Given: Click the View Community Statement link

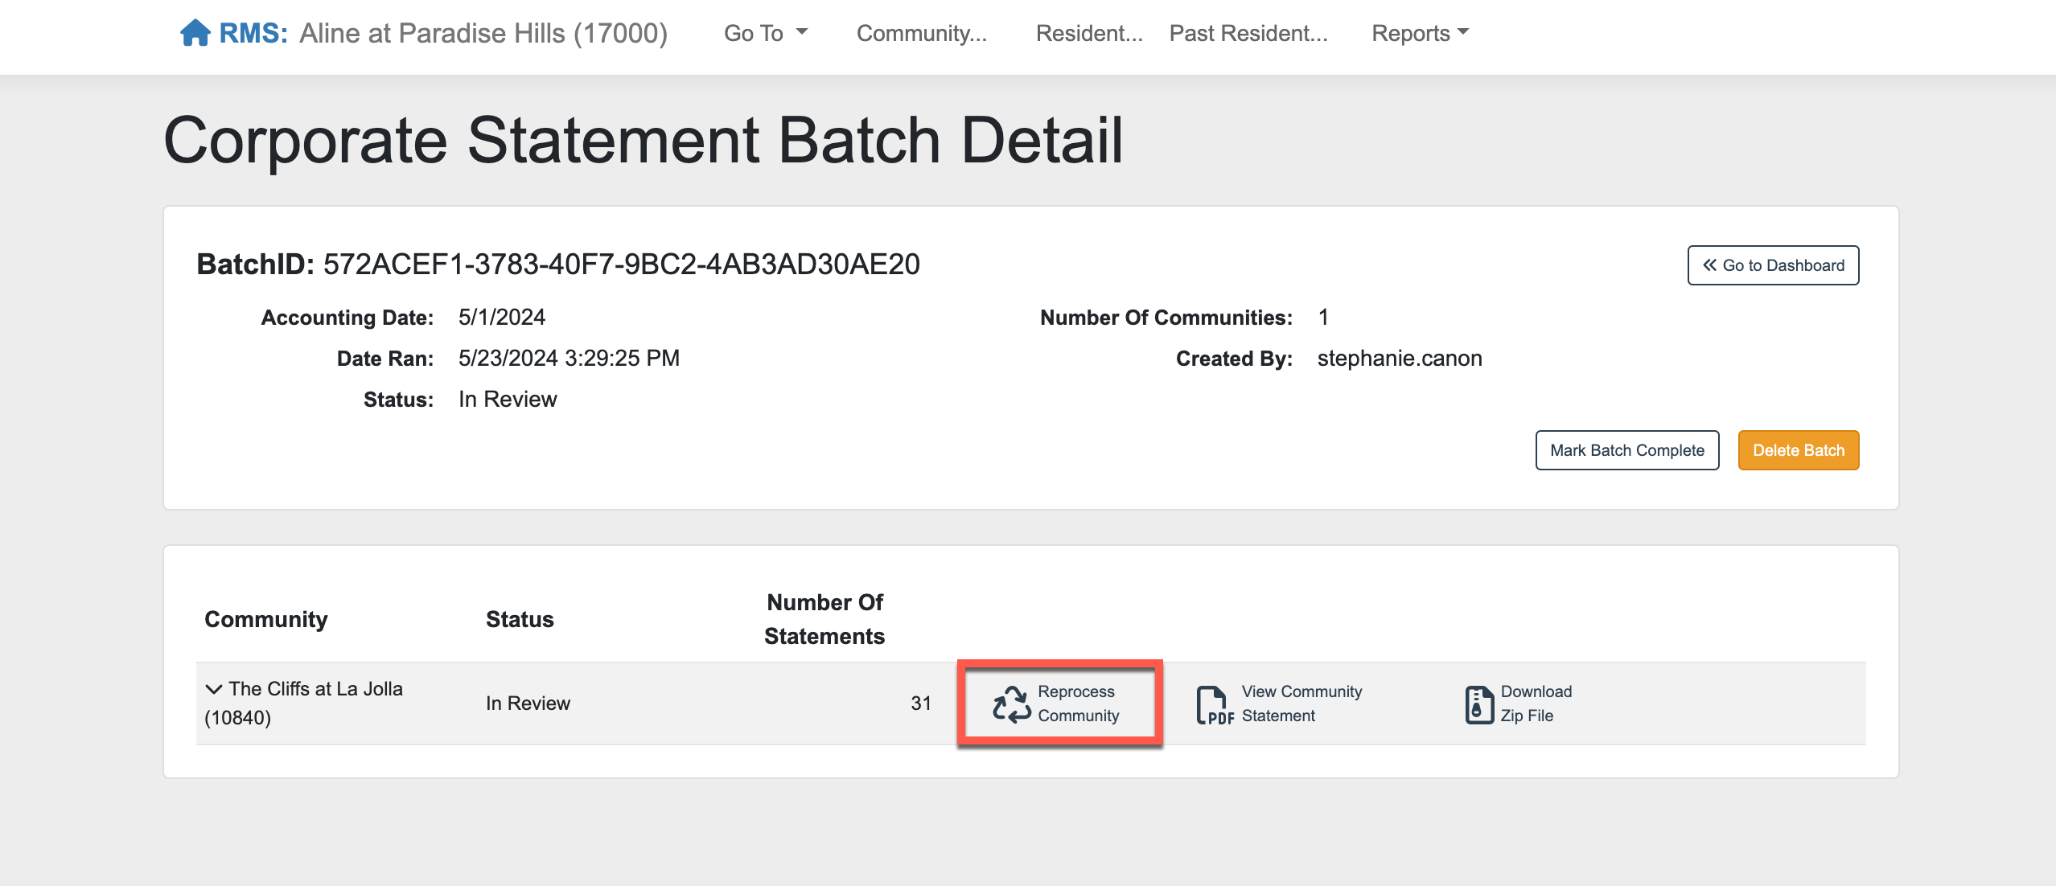Looking at the screenshot, I should (x=1301, y=703).
